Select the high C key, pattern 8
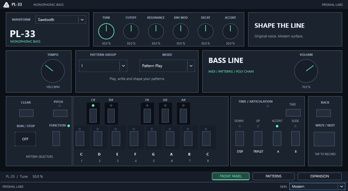Image resolution: width=348 pixels, height=191 pixels. coord(206,138)
